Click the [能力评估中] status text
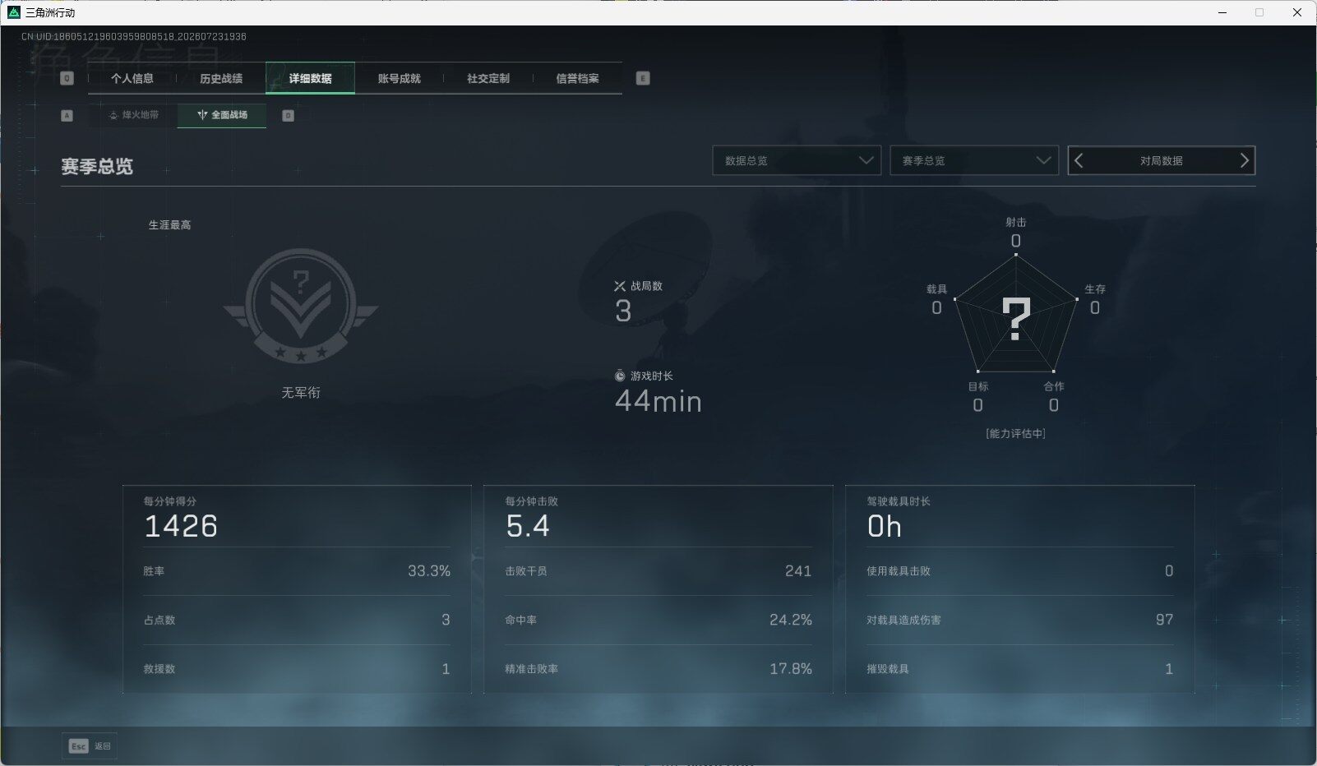1317x766 pixels. click(x=1015, y=433)
